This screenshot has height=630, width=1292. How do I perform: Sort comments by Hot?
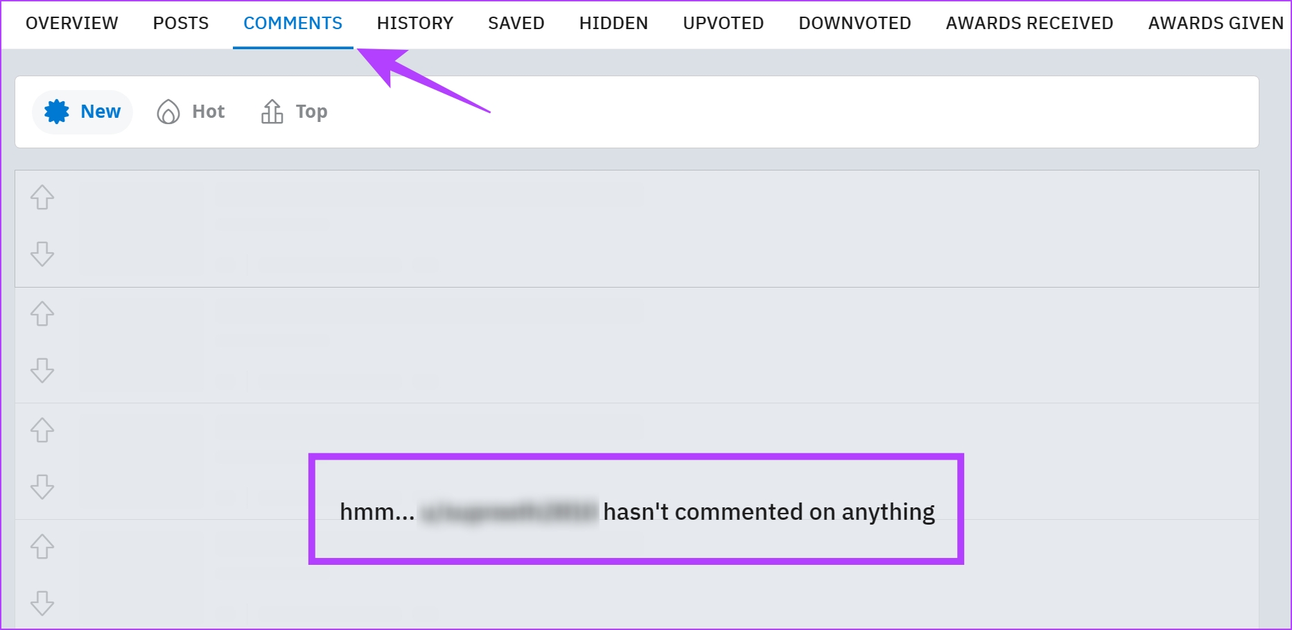(x=191, y=112)
